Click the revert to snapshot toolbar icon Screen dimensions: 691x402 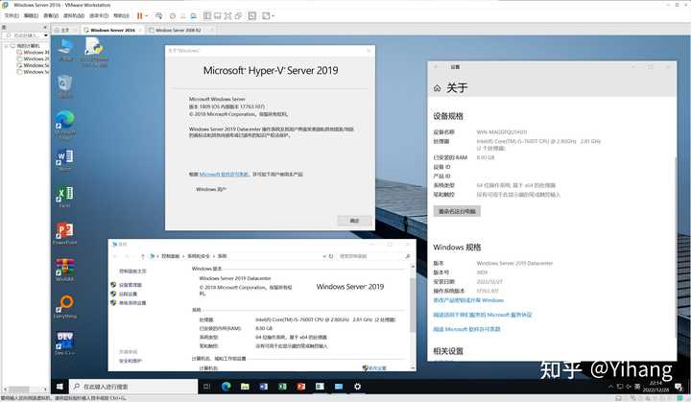pyautogui.click(x=183, y=16)
